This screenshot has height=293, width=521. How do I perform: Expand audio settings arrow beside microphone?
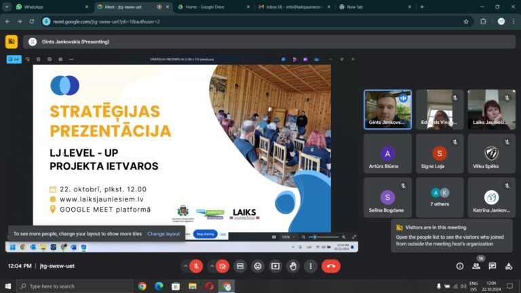coord(185,267)
